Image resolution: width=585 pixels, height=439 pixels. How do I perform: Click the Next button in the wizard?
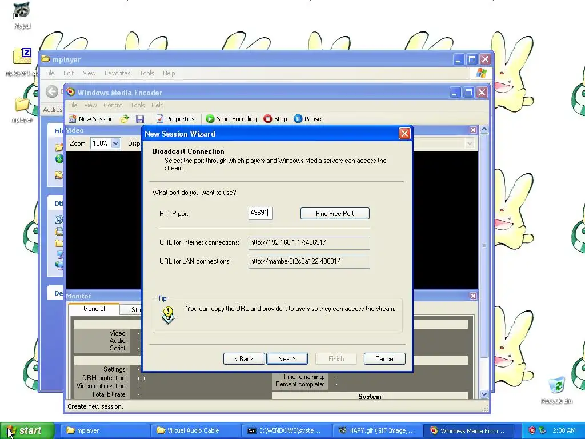(287, 359)
